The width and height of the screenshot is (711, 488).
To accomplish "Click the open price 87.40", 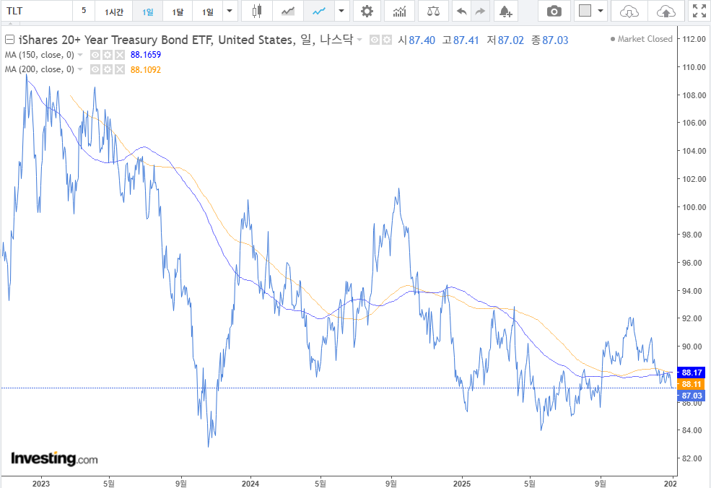I will tap(422, 40).
